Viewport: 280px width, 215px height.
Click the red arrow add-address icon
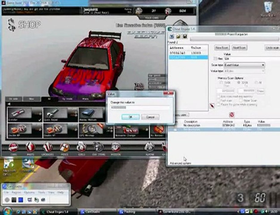click(212, 106)
